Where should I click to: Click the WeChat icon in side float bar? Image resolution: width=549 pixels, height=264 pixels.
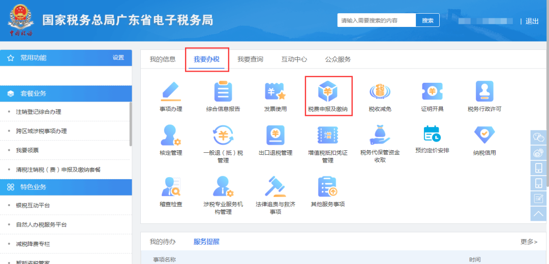(539, 138)
